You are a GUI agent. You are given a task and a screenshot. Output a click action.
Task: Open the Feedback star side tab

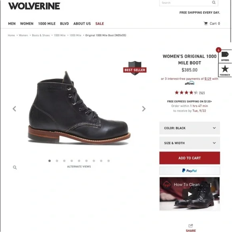(x=225, y=70)
